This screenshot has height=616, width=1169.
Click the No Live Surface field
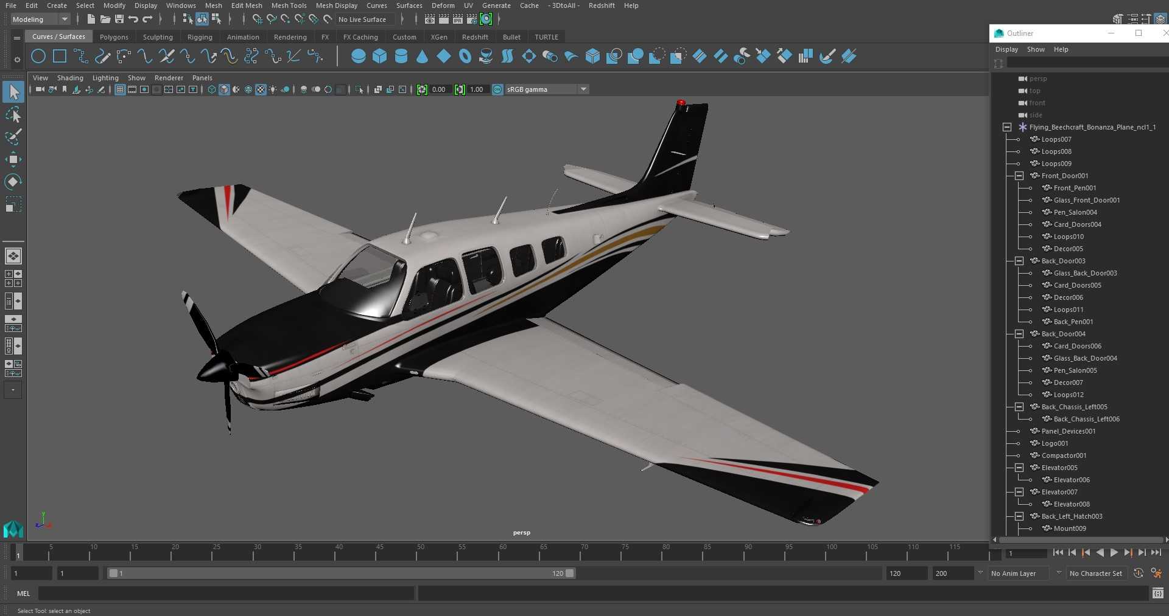pos(365,19)
